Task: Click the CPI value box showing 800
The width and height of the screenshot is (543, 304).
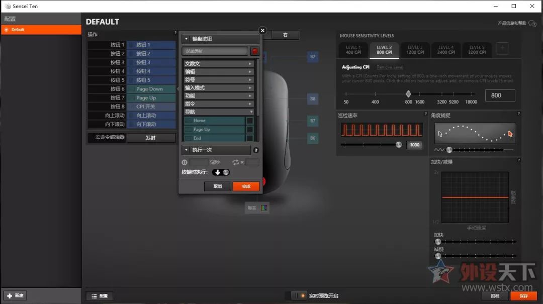Action: point(500,95)
